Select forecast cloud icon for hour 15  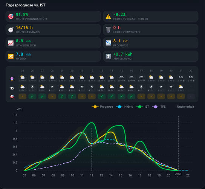[121, 77]
